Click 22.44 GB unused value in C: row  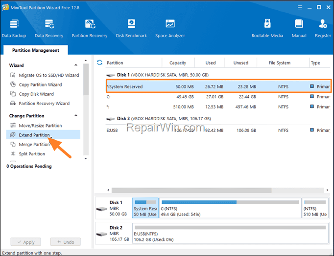point(247,97)
